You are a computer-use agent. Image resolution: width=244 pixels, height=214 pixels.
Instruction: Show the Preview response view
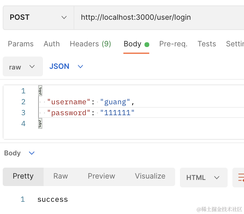coord(101,176)
